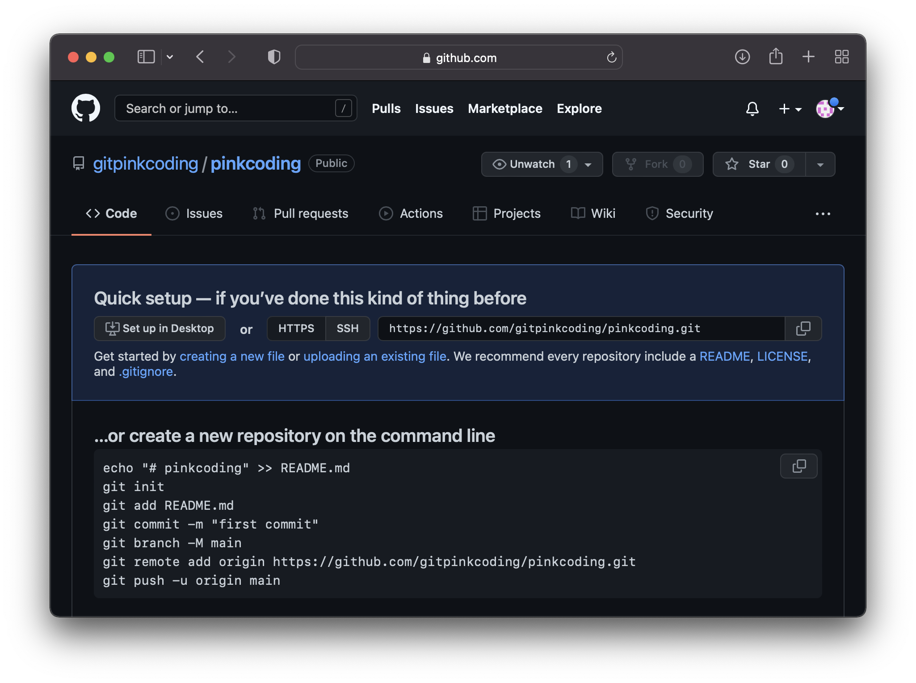Image resolution: width=916 pixels, height=683 pixels.
Task: Click the slash shortcut key hint
Action: pos(343,108)
